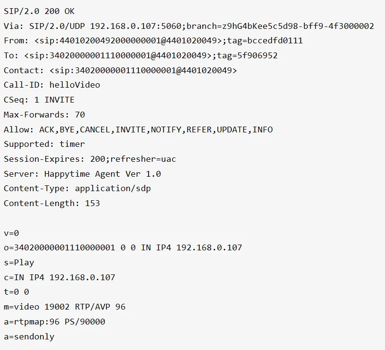The image size is (385, 350).
Task: Click the Call-ID helloVideo line
Action: point(52,85)
